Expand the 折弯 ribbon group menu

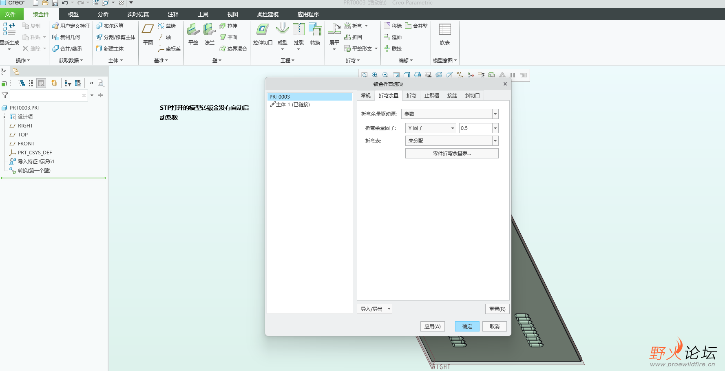pos(353,60)
